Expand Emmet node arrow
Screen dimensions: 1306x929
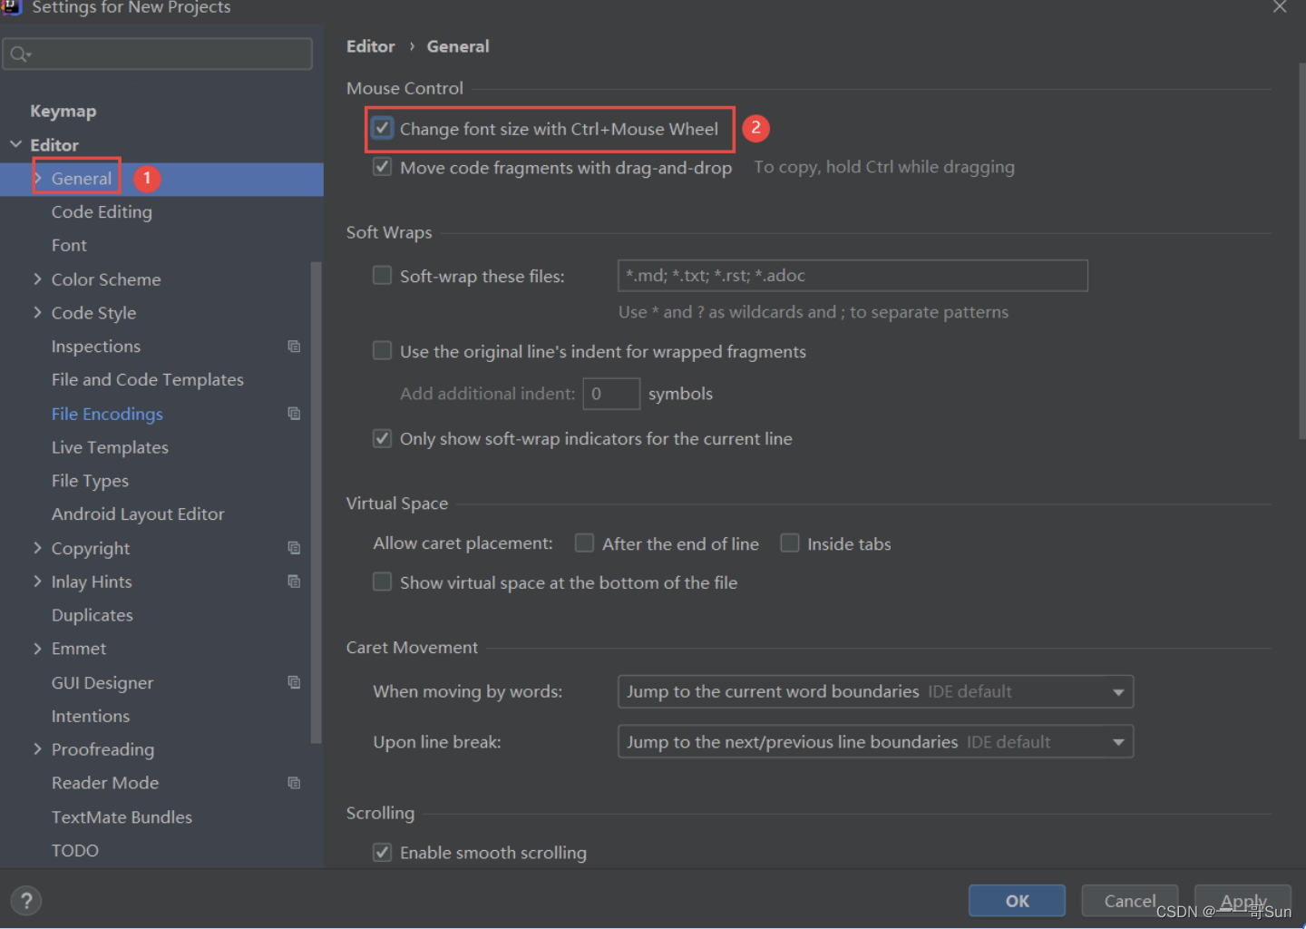click(x=37, y=648)
